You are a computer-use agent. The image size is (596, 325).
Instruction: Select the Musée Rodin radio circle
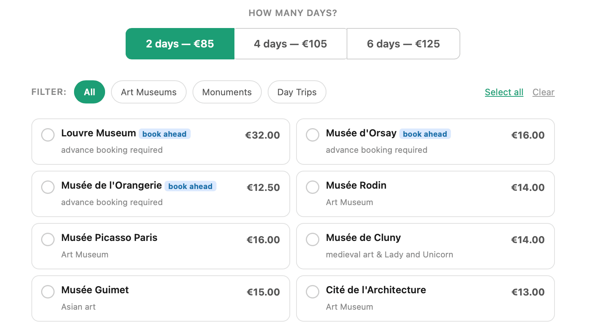[x=313, y=187]
